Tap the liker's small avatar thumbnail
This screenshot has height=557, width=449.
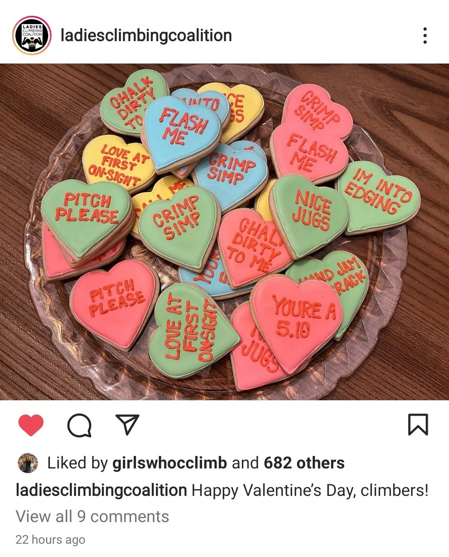click(x=28, y=463)
